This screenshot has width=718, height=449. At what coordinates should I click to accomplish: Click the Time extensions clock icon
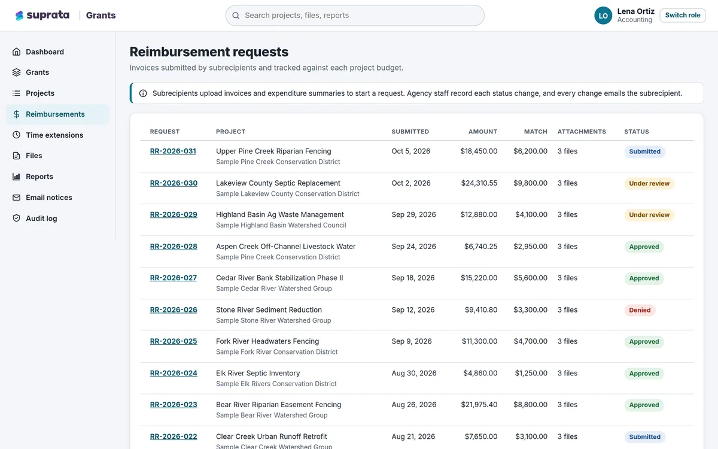(x=17, y=135)
